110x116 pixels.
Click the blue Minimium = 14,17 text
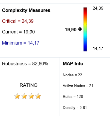tap(20, 43)
